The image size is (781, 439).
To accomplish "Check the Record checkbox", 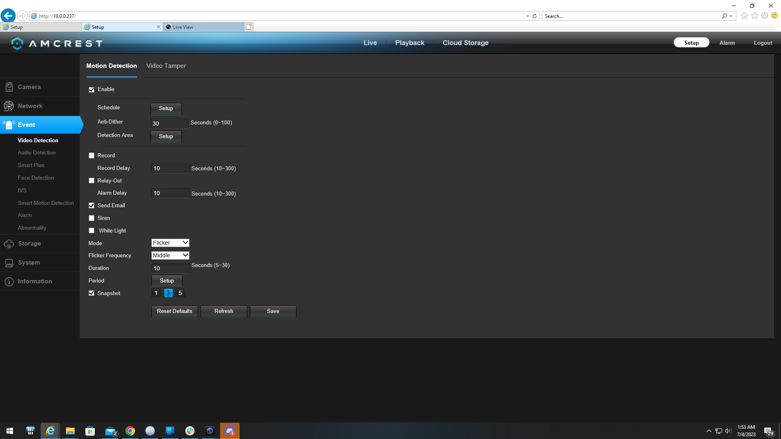I will (92, 156).
